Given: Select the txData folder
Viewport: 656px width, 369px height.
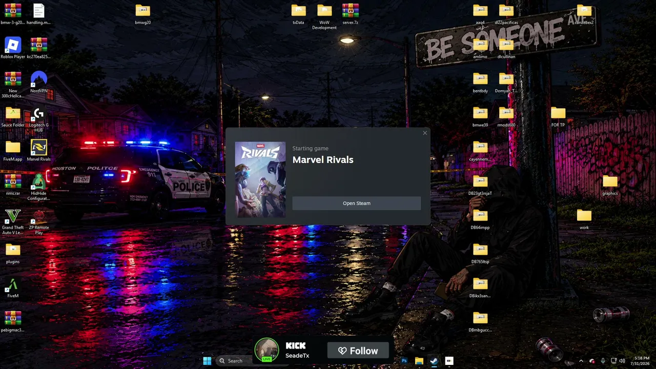Looking at the screenshot, I should click(x=298, y=14).
